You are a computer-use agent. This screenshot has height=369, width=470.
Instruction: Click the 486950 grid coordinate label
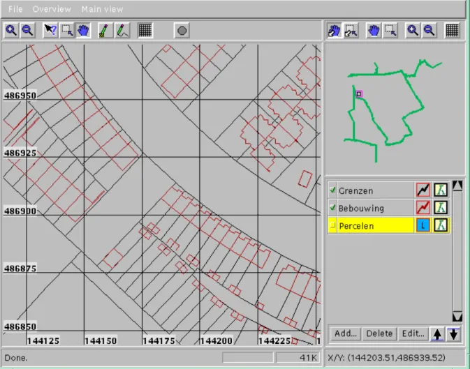point(20,96)
